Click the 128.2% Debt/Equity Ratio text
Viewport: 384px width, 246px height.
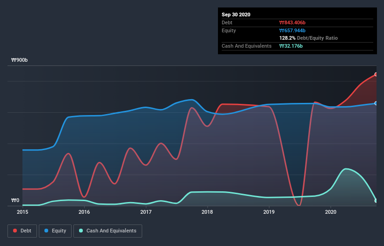click(309, 38)
